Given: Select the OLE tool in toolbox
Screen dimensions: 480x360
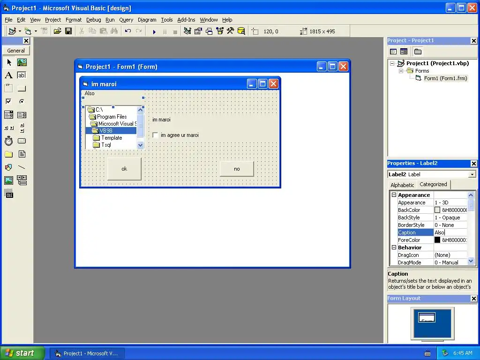Looking at the screenshot, I should click(9, 194).
